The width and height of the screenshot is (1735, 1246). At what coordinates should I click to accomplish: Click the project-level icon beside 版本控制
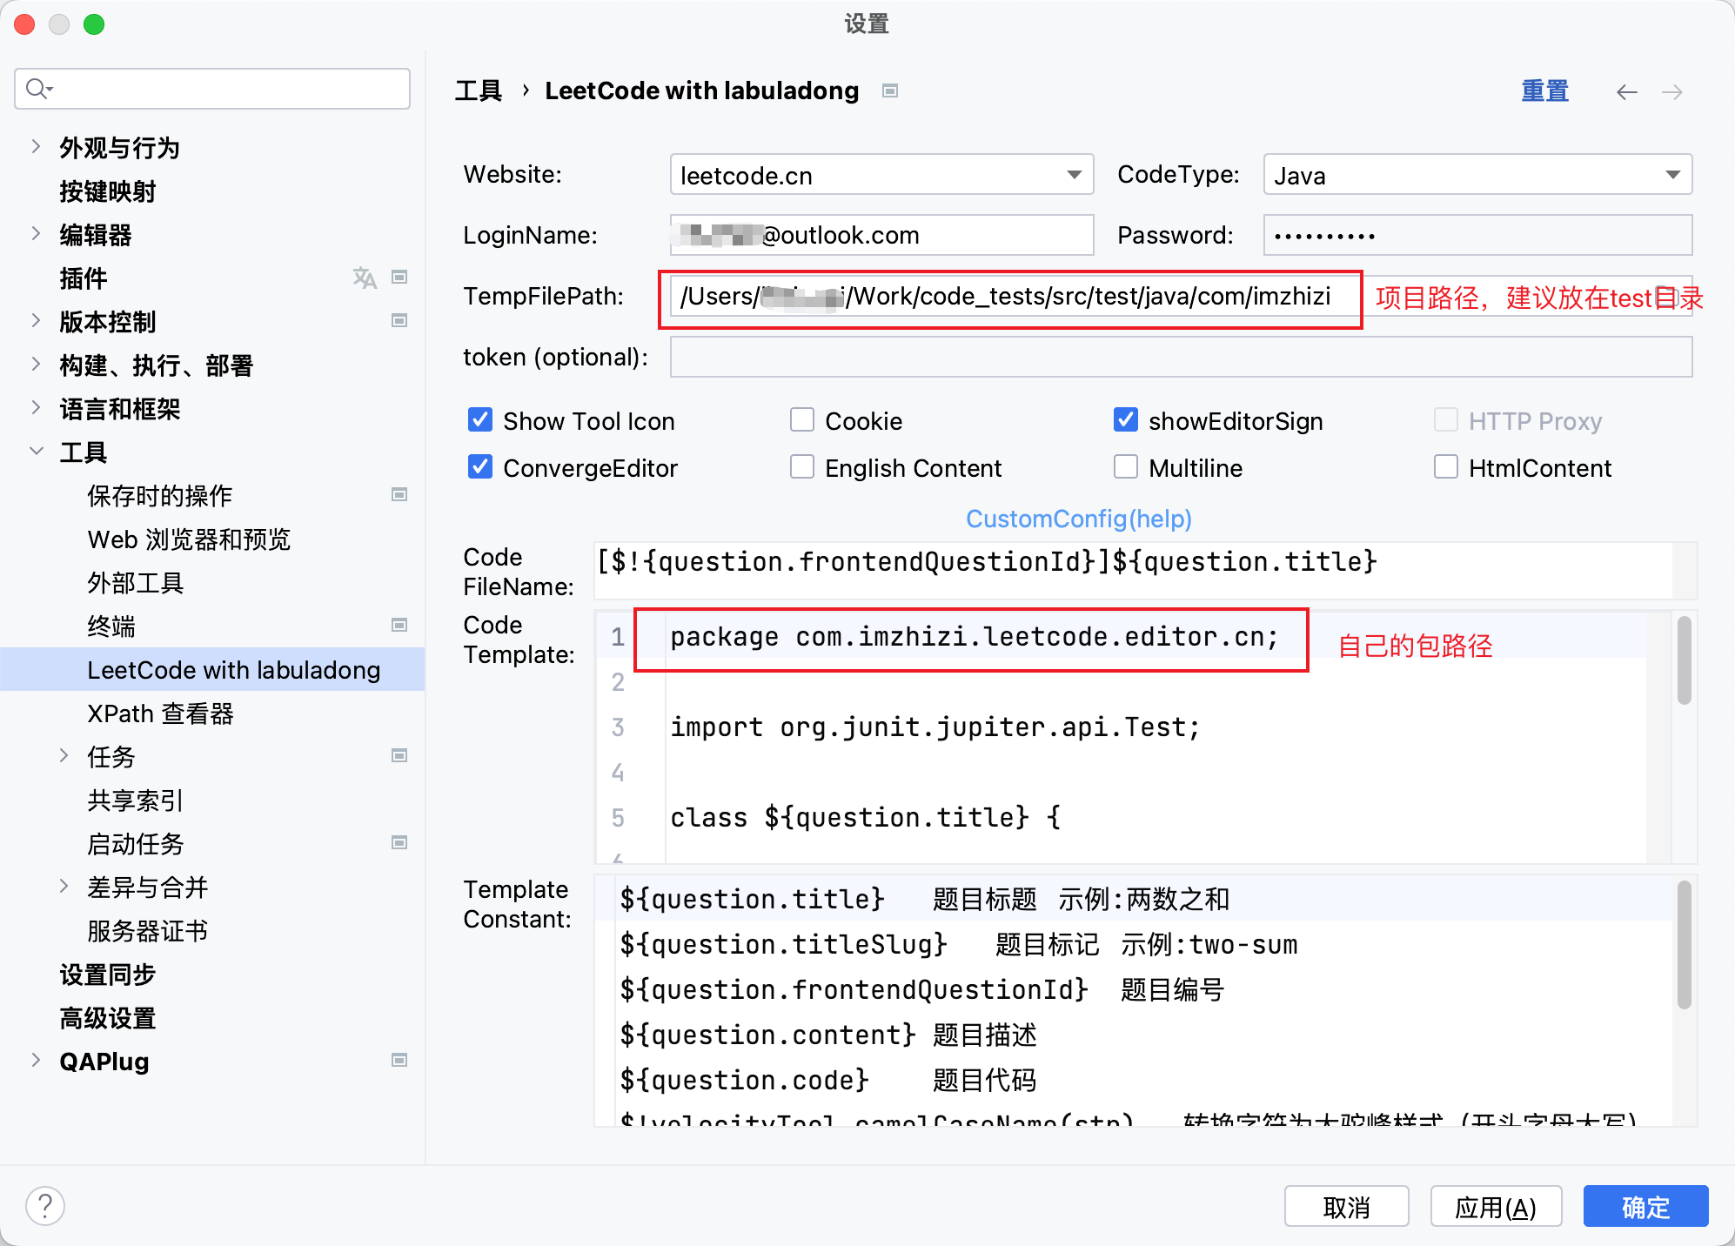point(399,321)
